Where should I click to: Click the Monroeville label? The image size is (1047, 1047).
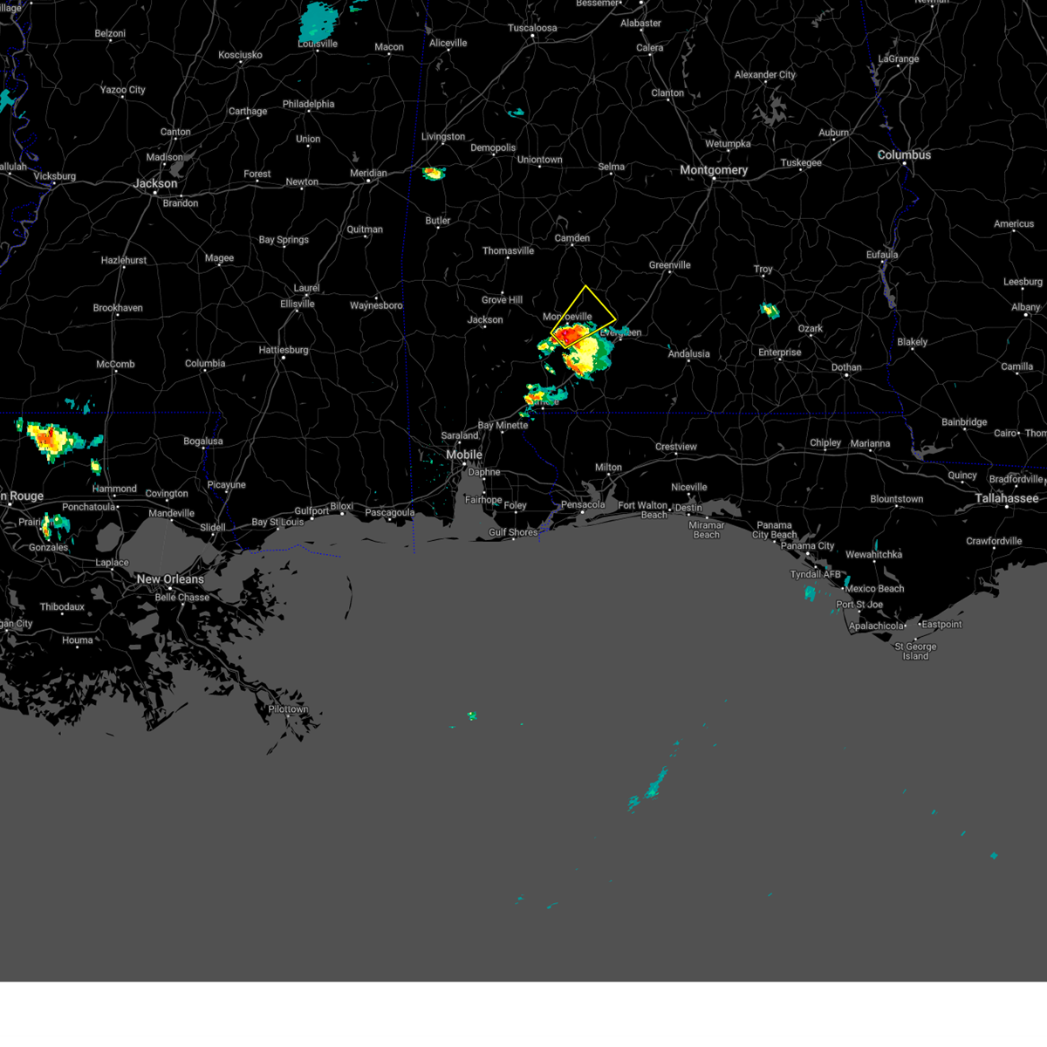(x=567, y=317)
